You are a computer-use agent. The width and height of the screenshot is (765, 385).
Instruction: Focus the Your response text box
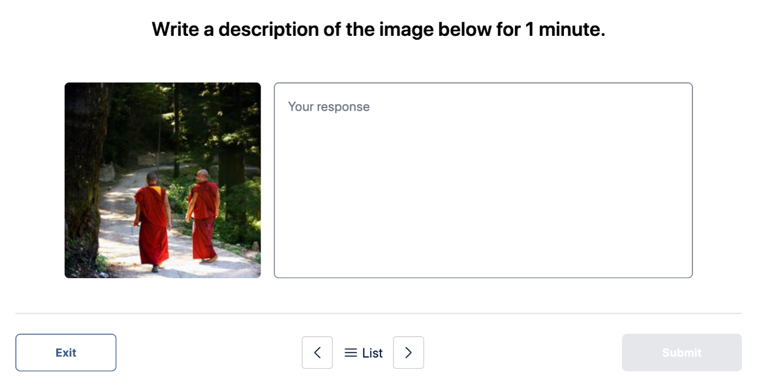483,180
